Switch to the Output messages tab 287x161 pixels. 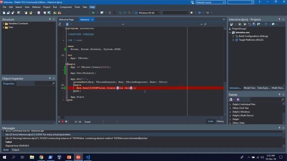[15, 150]
